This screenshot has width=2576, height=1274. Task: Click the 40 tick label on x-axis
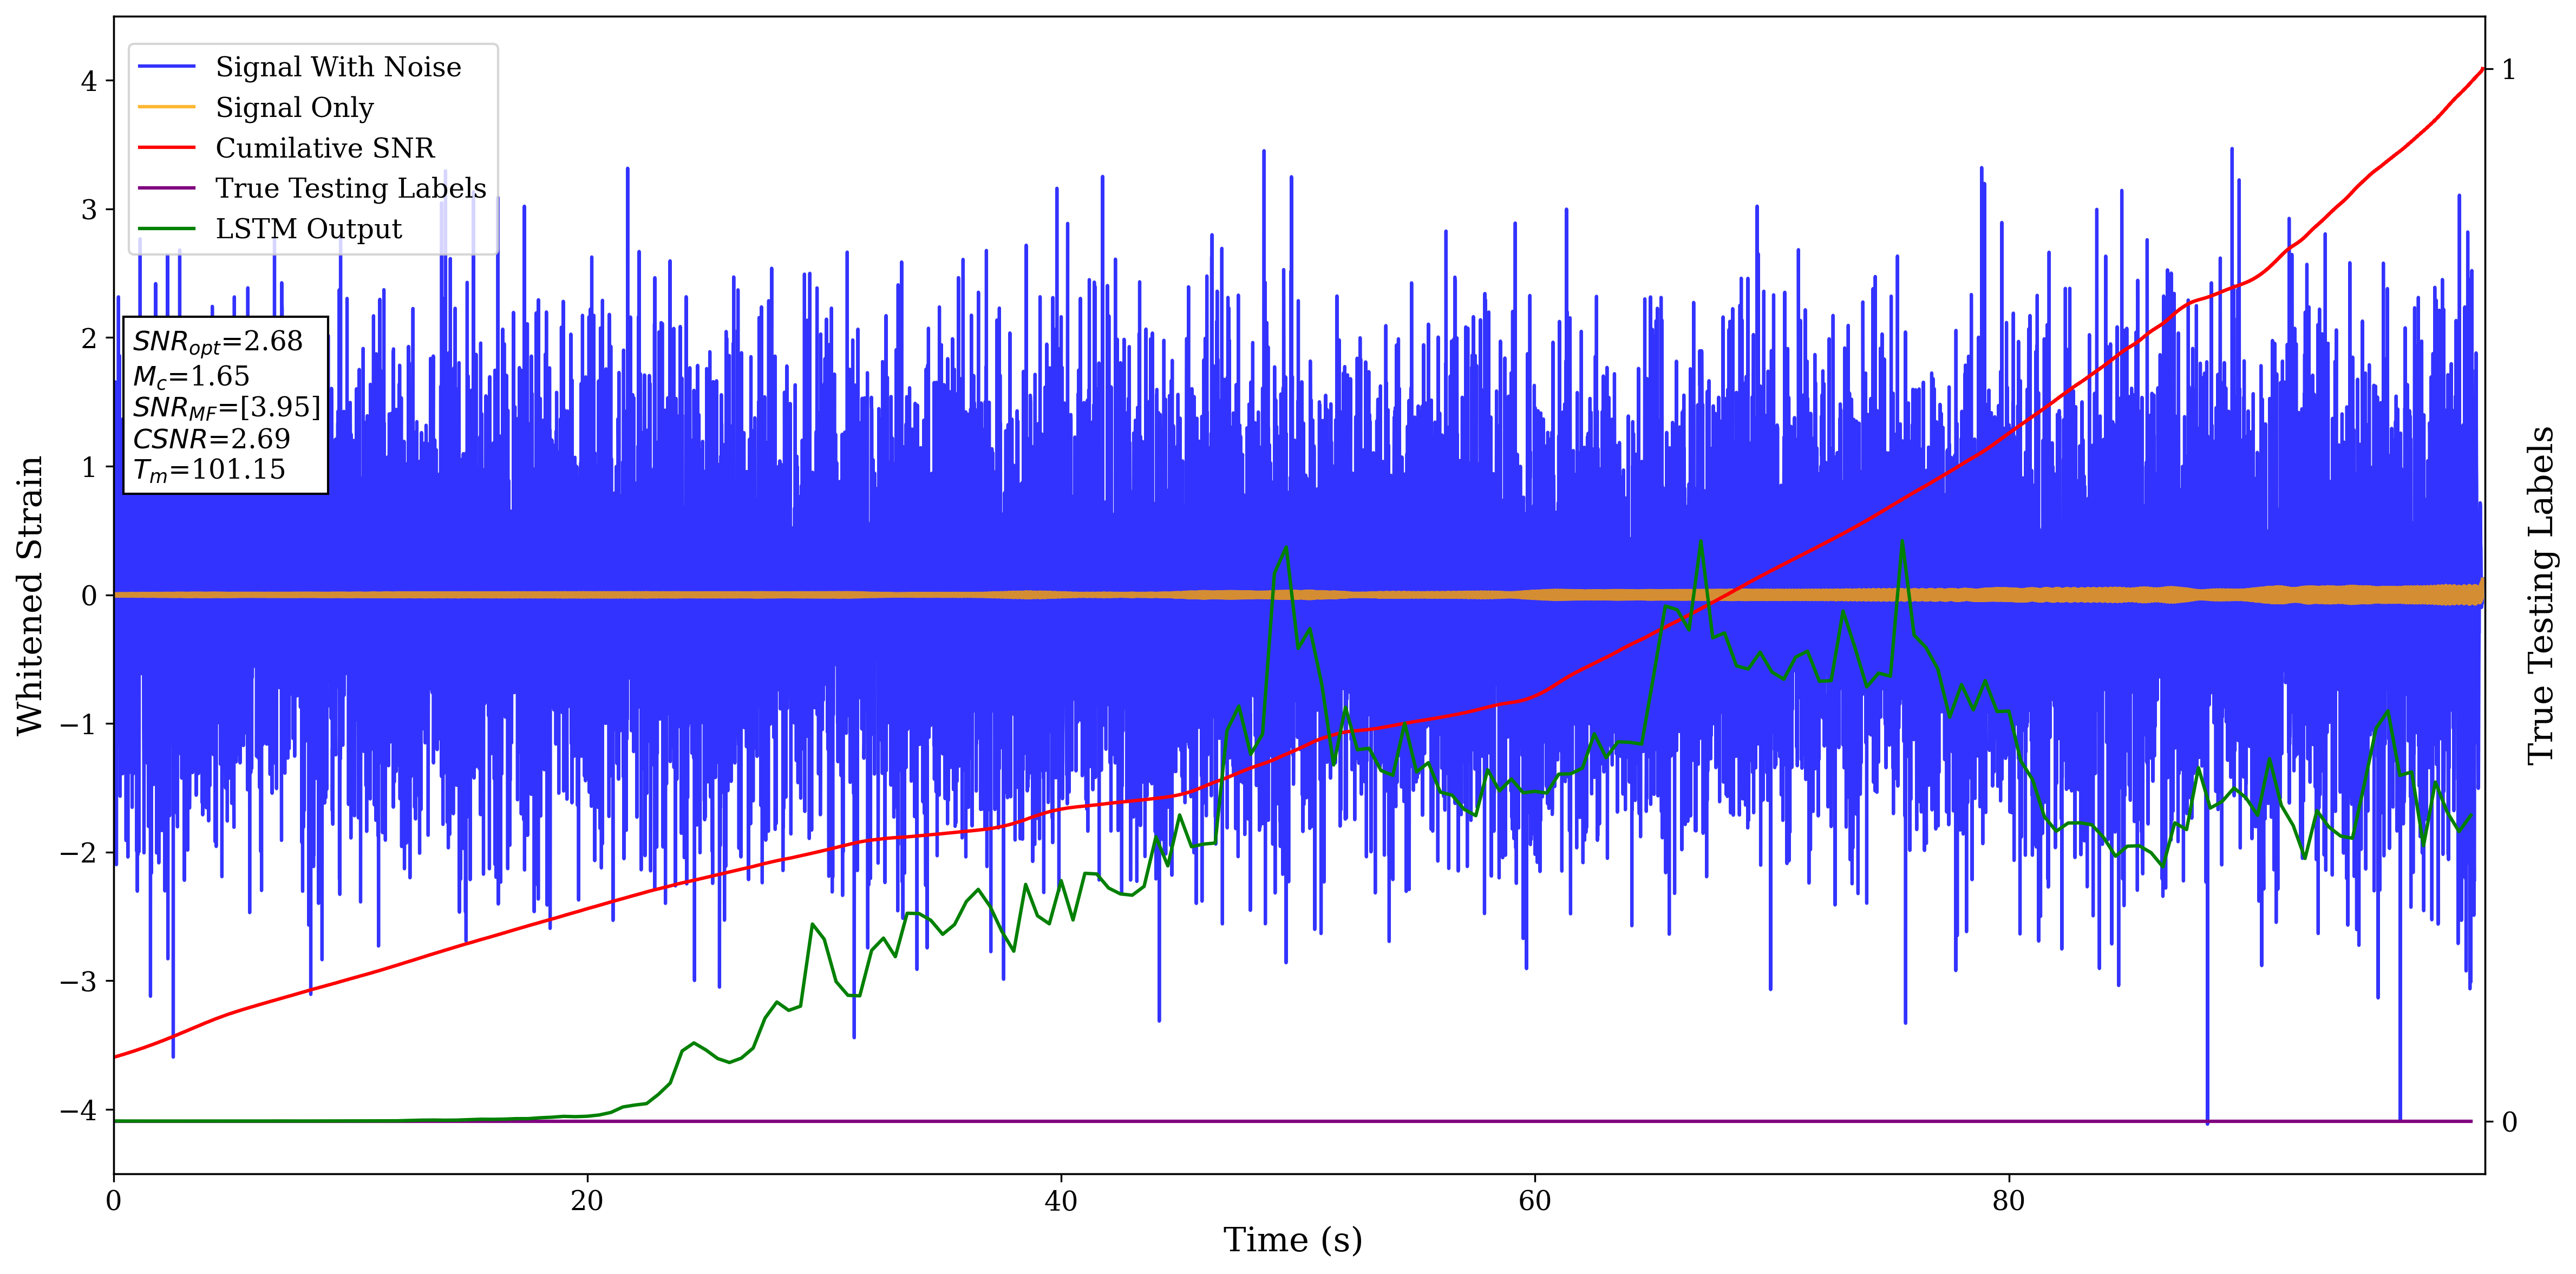click(x=1060, y=1200)
